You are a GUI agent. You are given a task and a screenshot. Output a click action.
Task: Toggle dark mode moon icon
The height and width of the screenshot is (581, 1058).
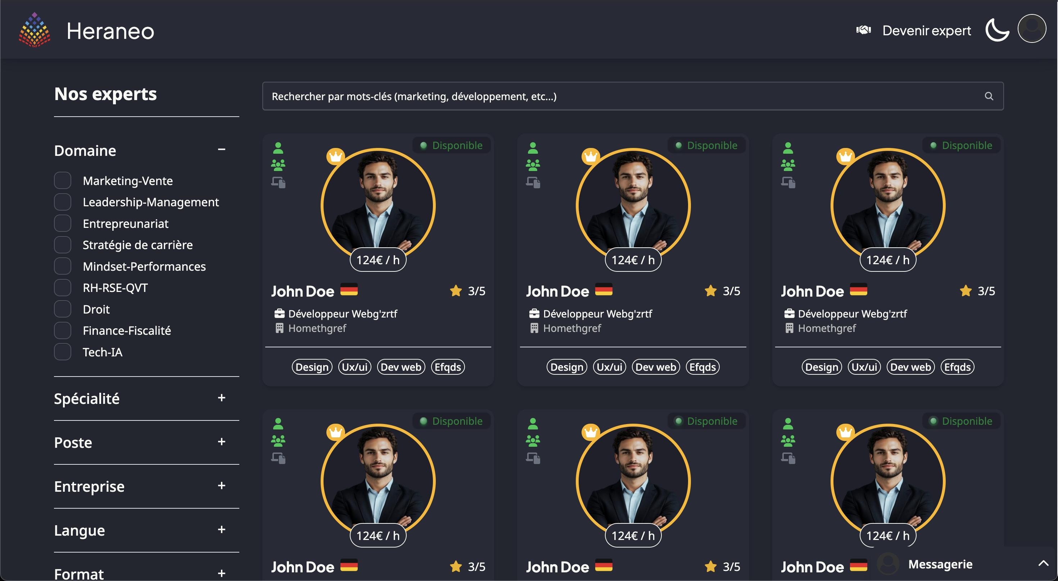point(997,30)
